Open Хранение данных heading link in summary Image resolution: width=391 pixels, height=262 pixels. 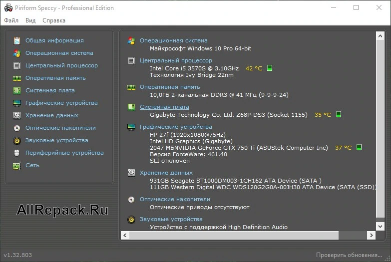pyautogui.click(x=166, y=173)
